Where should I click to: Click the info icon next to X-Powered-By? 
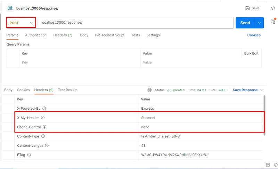coord(44,108)
